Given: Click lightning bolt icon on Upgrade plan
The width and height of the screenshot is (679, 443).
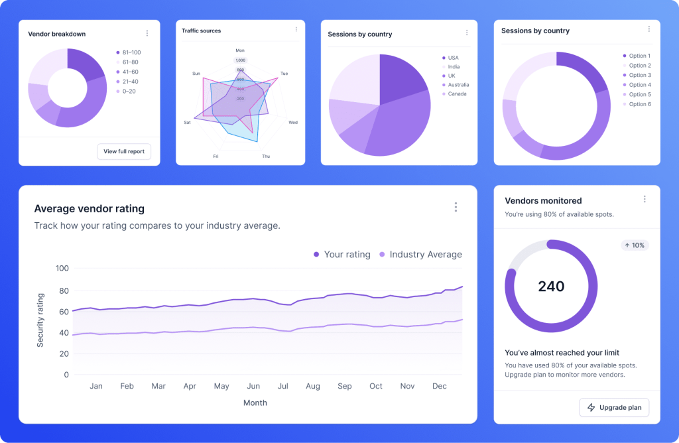Looking at the screenshot, I should pyautogui.click(x=591, y=407).
